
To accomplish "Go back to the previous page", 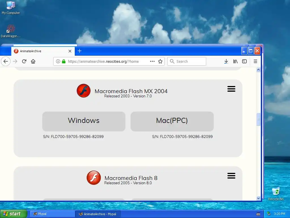I will click(6, 61).
